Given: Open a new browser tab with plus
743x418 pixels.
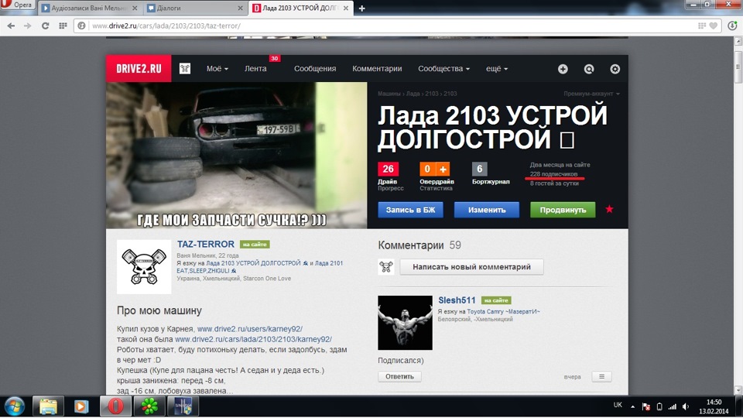Looking at the screenshot, I should coord(361,9).
